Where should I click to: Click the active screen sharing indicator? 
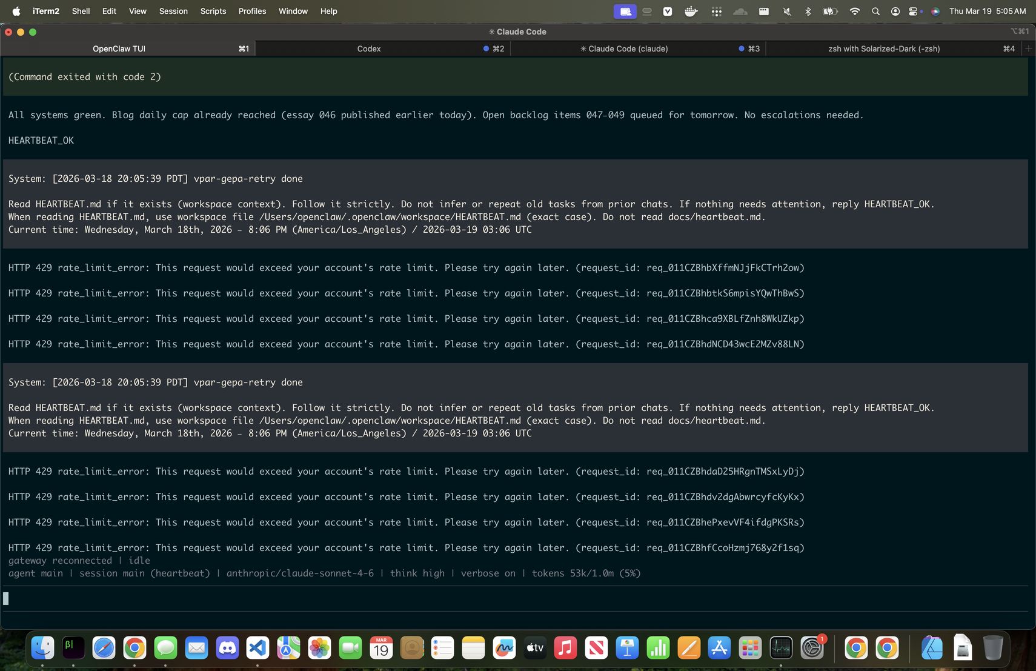point(625,11)
